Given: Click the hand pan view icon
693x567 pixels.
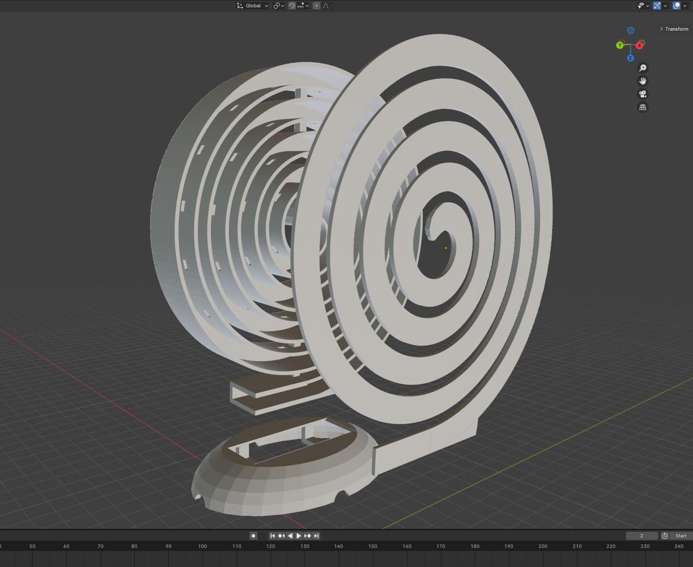Looking at the screenshot, I should pyautogui.click(x=643, y=81).
